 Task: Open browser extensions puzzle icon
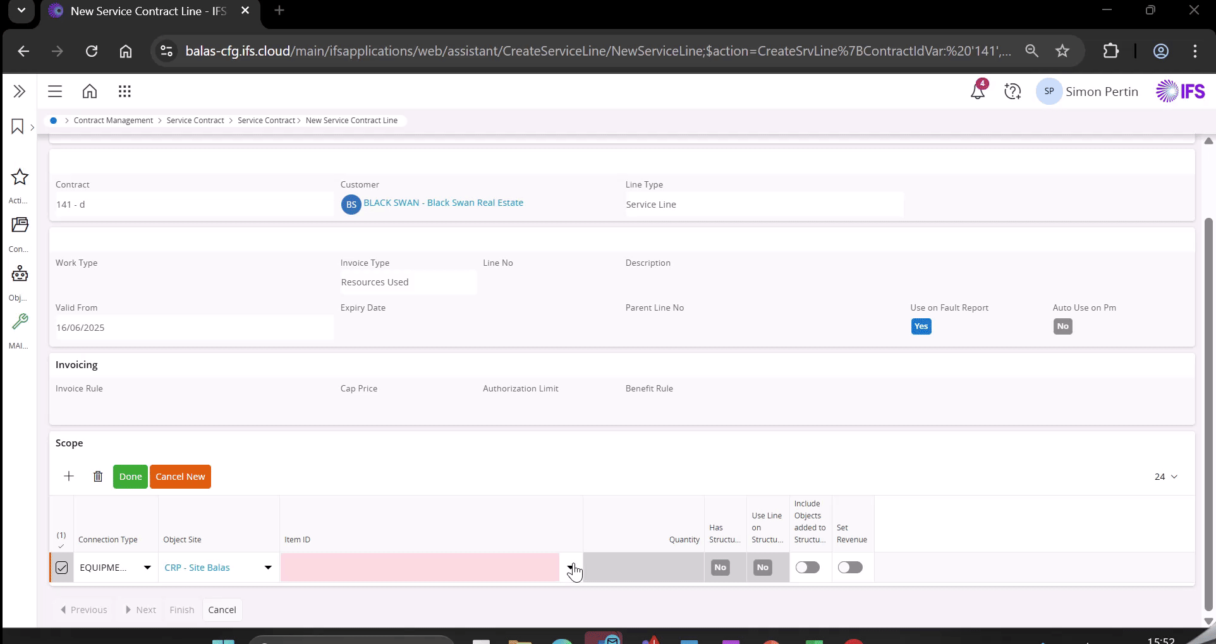click(1110, 51)
